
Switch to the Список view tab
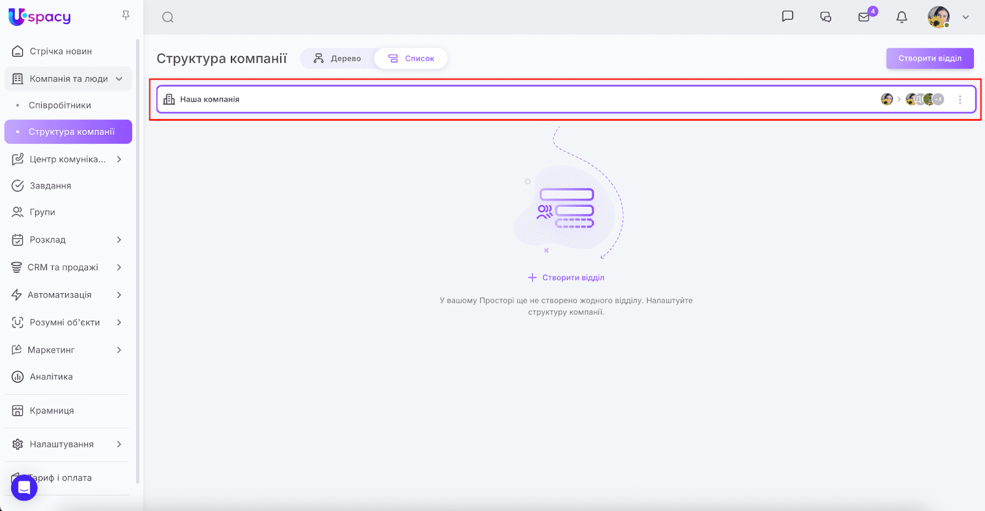411,58
